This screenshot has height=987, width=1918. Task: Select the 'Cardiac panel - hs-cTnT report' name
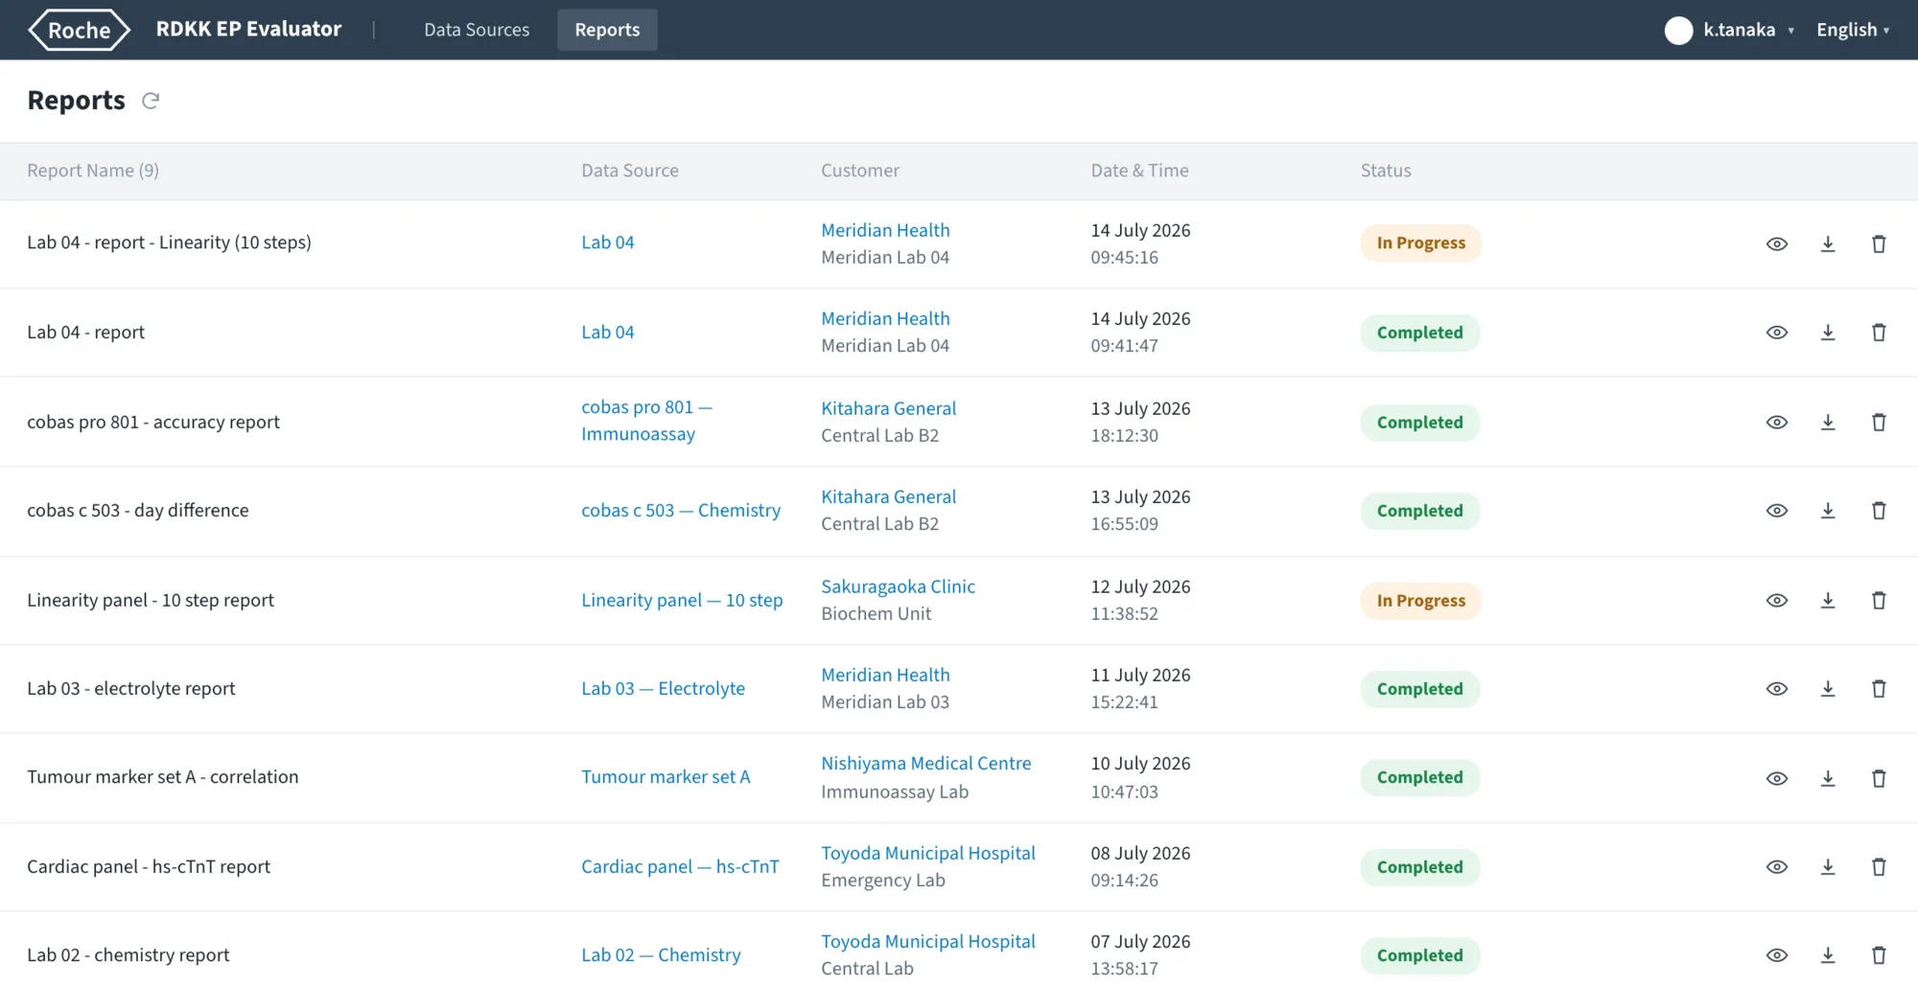click(x=149, y=867)
